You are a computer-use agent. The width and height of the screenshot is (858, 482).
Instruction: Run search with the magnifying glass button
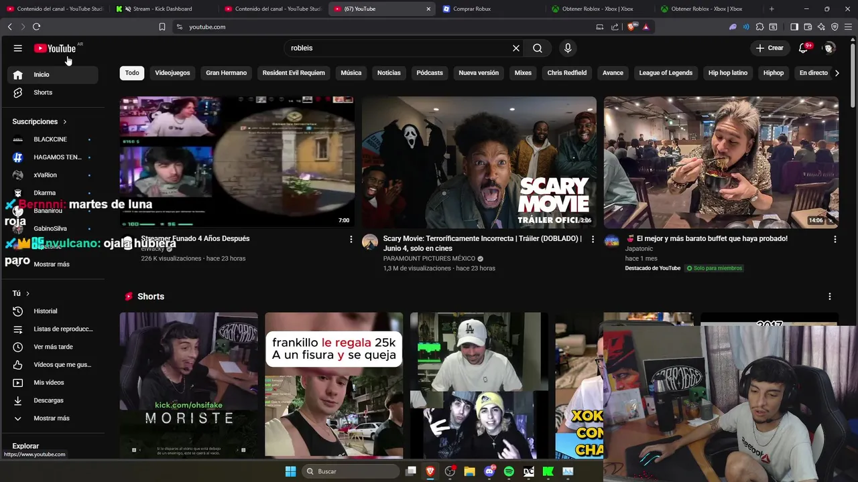tap(538, 48)
